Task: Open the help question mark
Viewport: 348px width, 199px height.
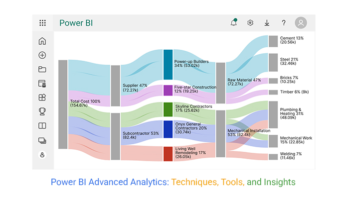Action: click(x=284, y=23)
